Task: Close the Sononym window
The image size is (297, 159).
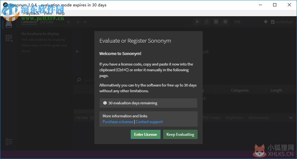Action: coord(289,5)
